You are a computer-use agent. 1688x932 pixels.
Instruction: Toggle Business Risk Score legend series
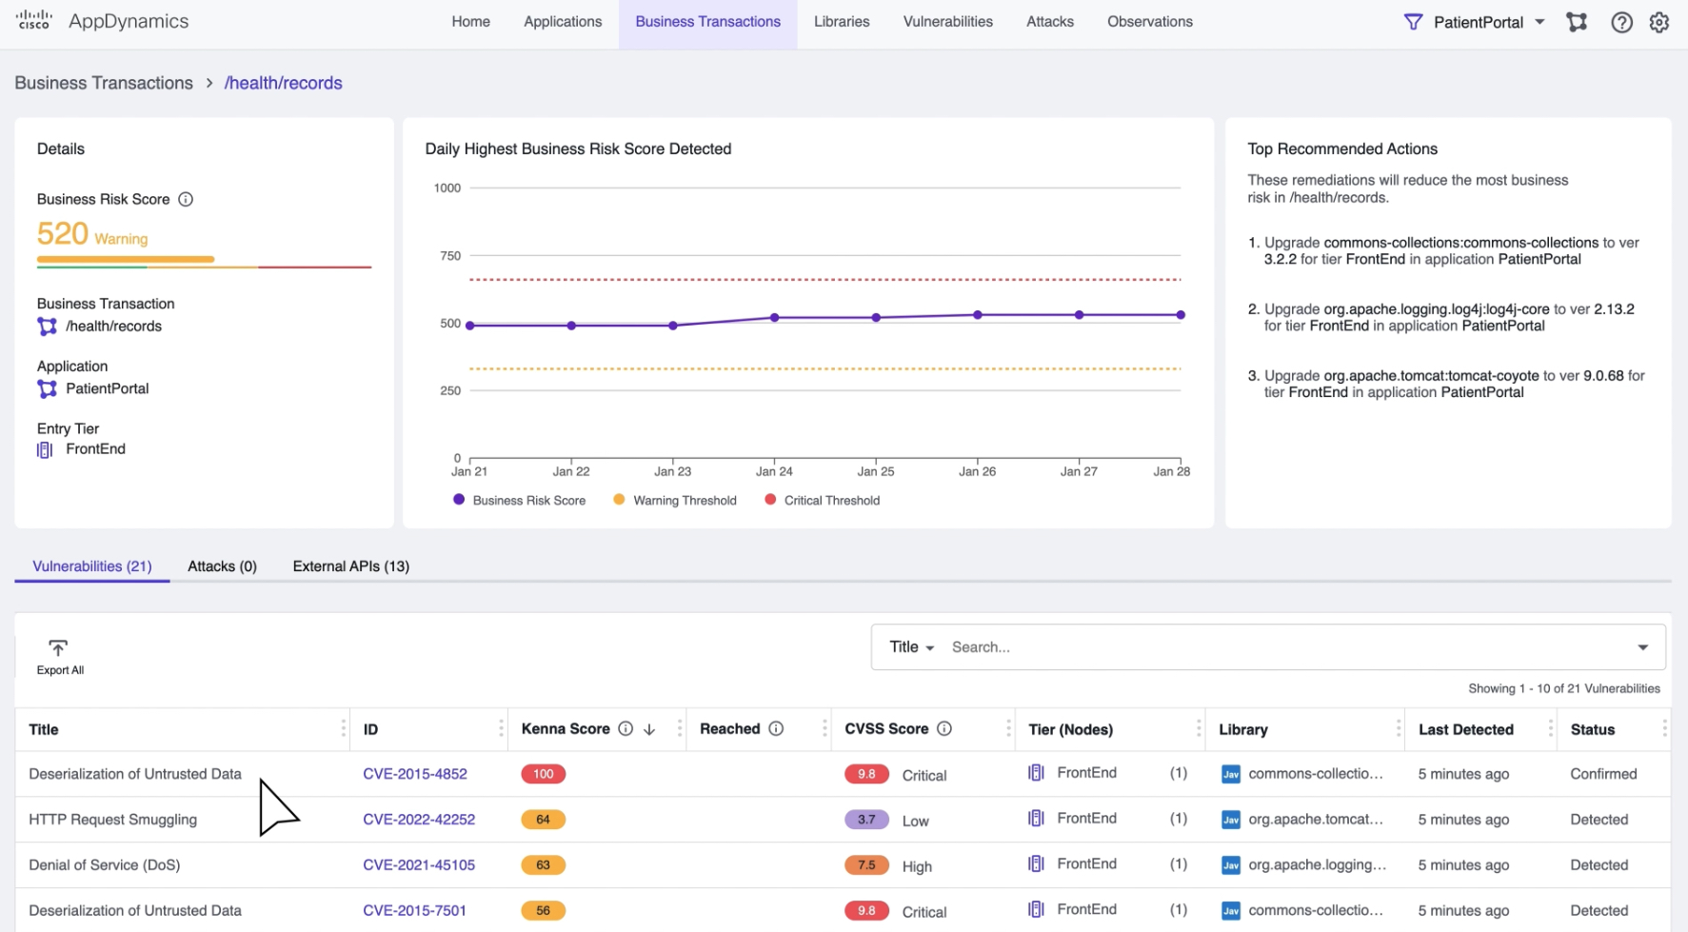coord(520,500)
